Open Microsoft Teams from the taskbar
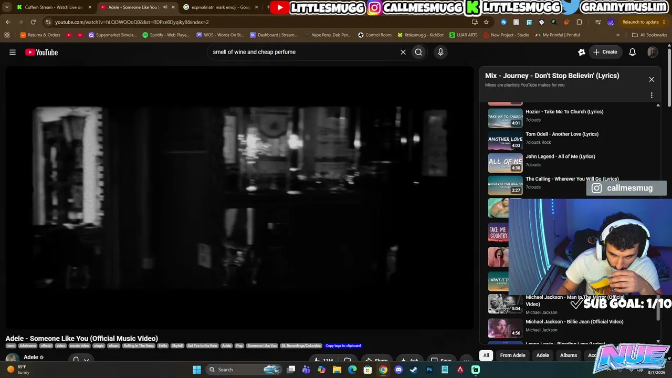Screen dimensions: 672x378 (x=306, y=370)
